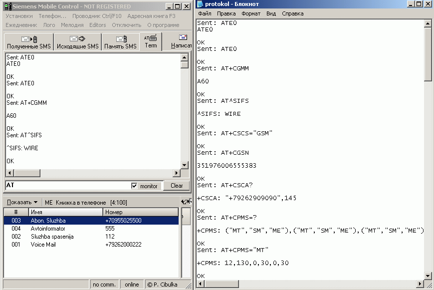Open the Исходящие SMS outbox button
Viewport: 434px width, 290px height.
[77, 42]
